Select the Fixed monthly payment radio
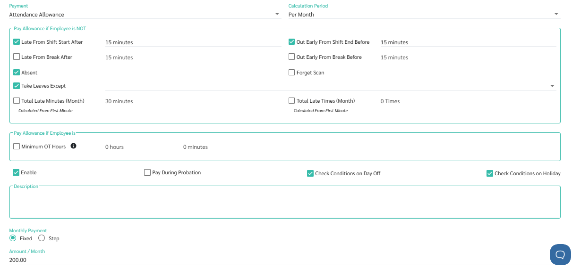The image size is (572, 269). (x=13, y=238)
